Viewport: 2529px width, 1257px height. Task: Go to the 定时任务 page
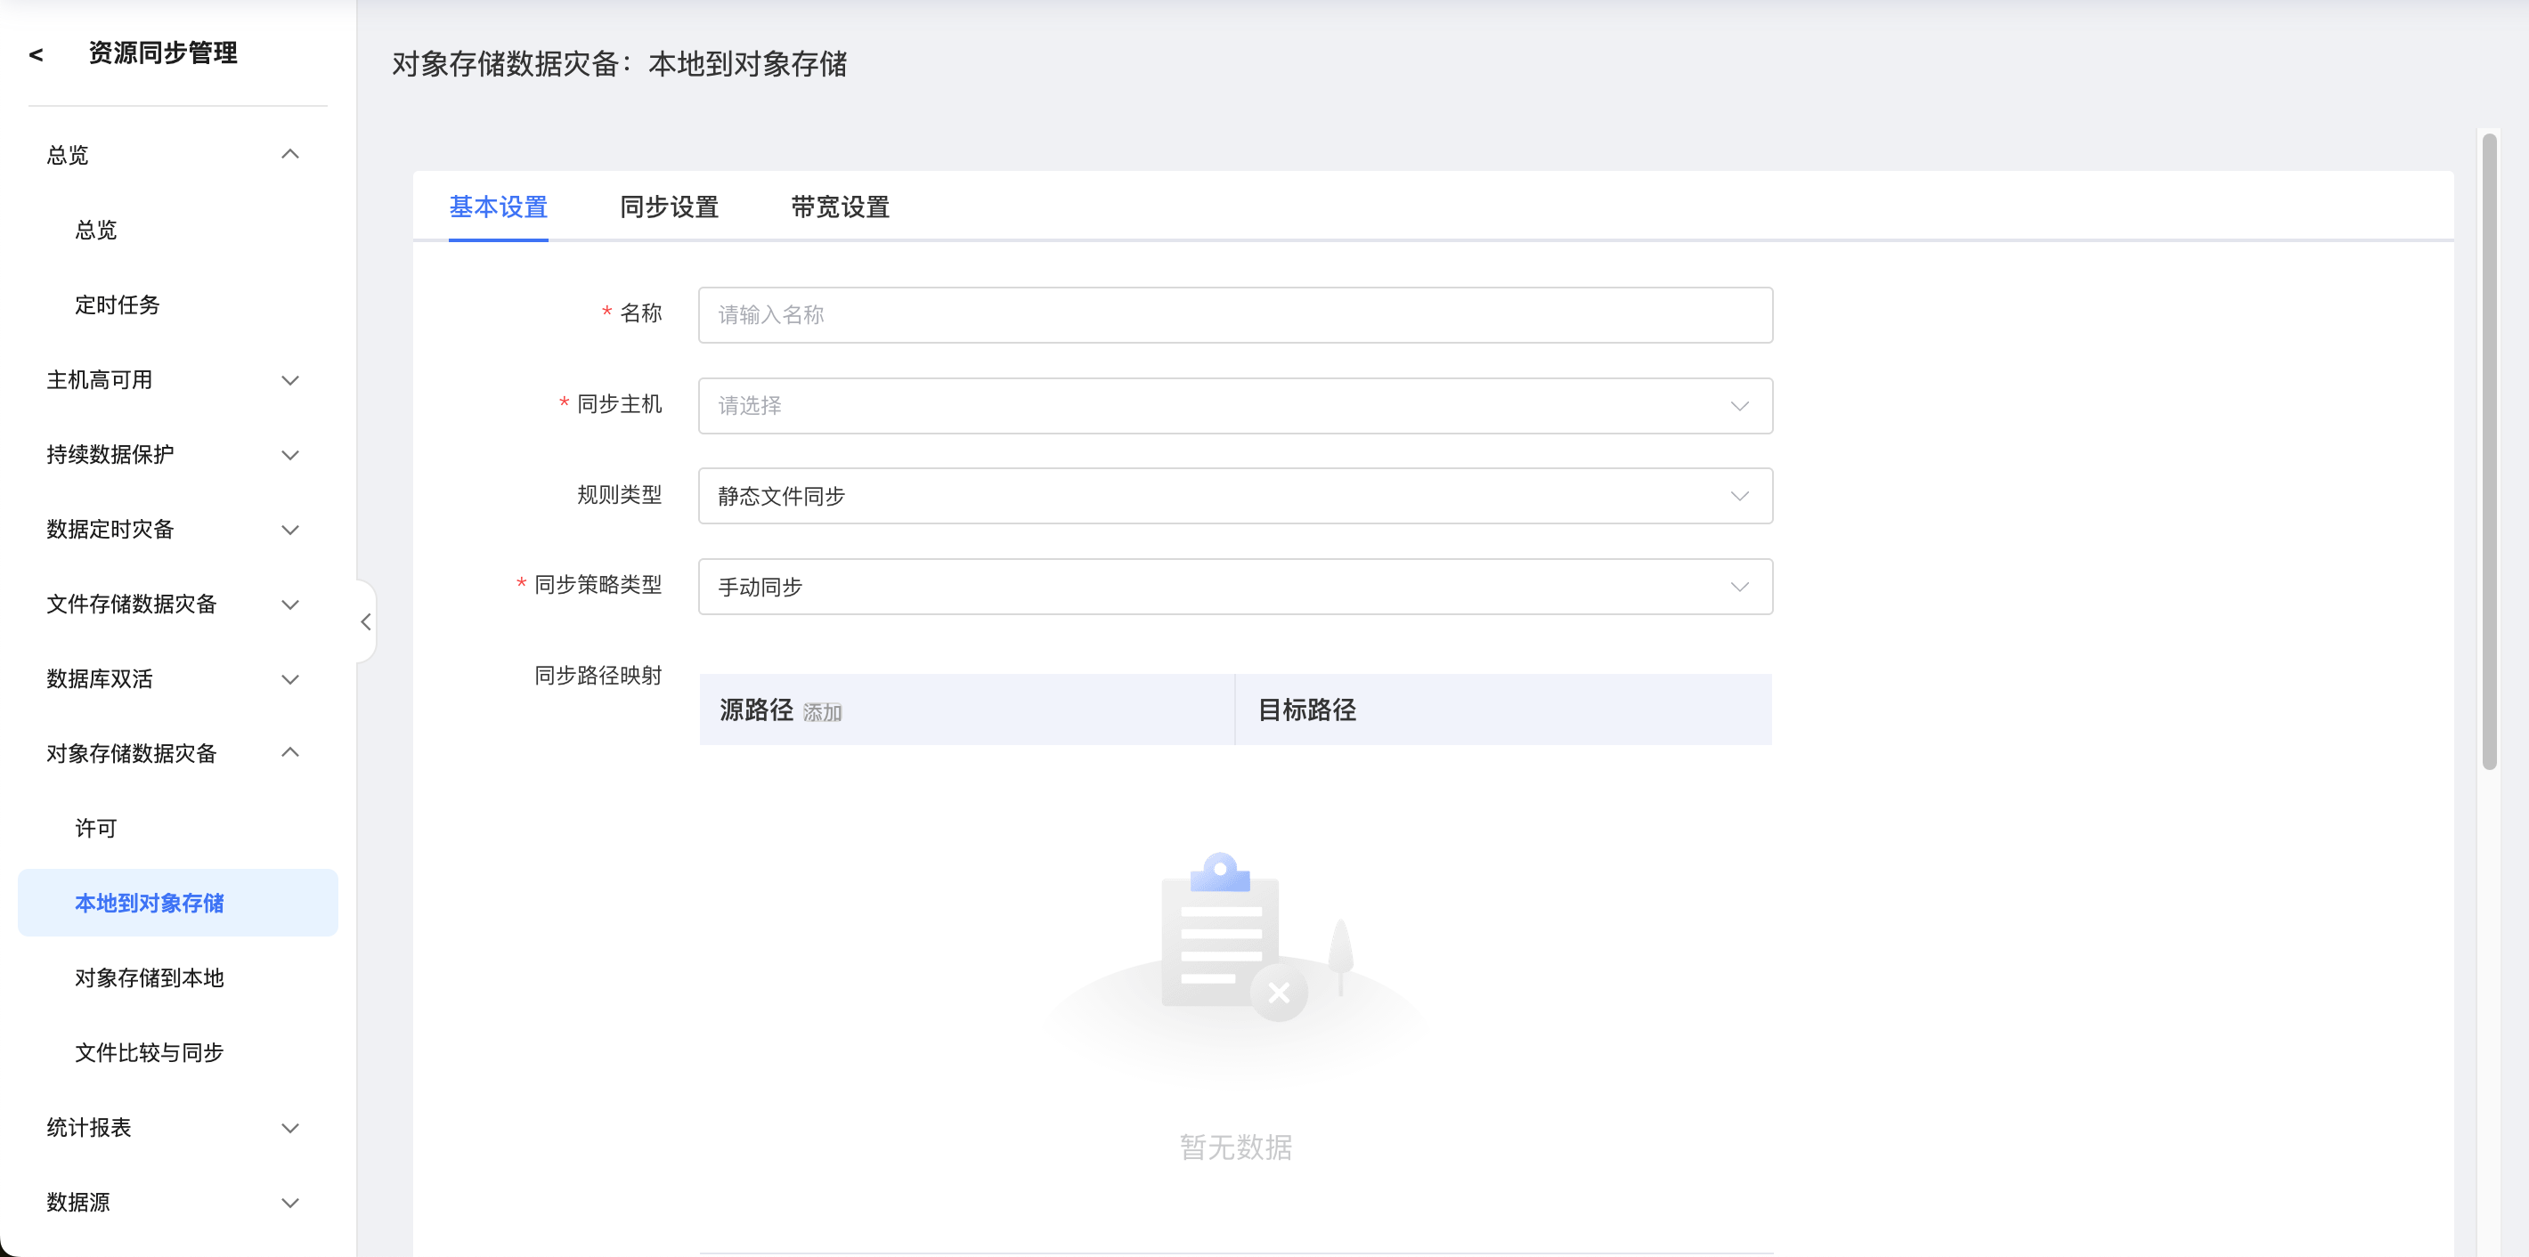[x=117, y=305]
